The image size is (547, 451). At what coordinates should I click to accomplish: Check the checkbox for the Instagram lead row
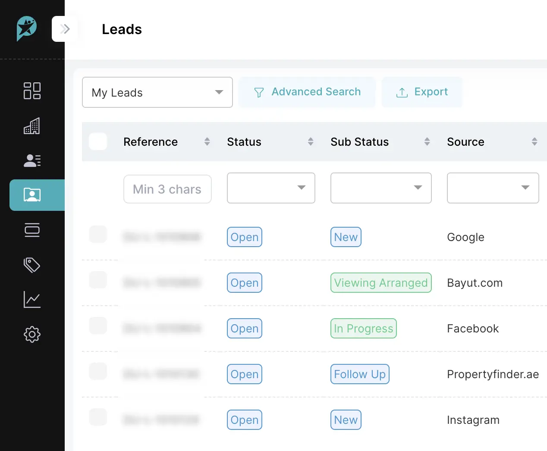coord(98,417)
